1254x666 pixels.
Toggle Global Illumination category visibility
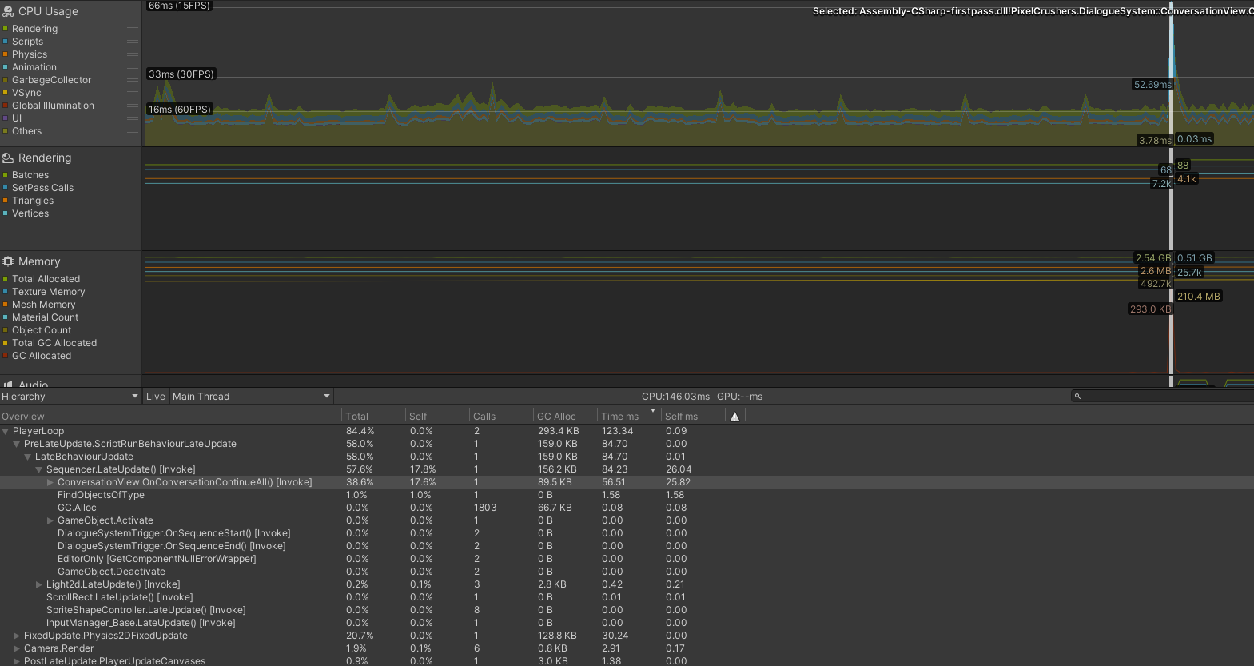[x=6, y=106]
